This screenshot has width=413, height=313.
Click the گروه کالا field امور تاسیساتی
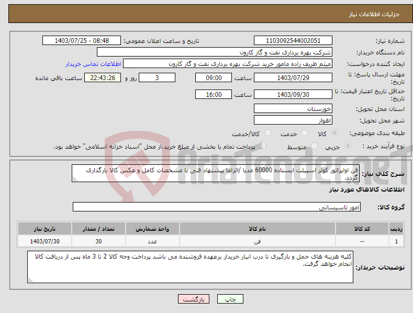tap(217, 207)
